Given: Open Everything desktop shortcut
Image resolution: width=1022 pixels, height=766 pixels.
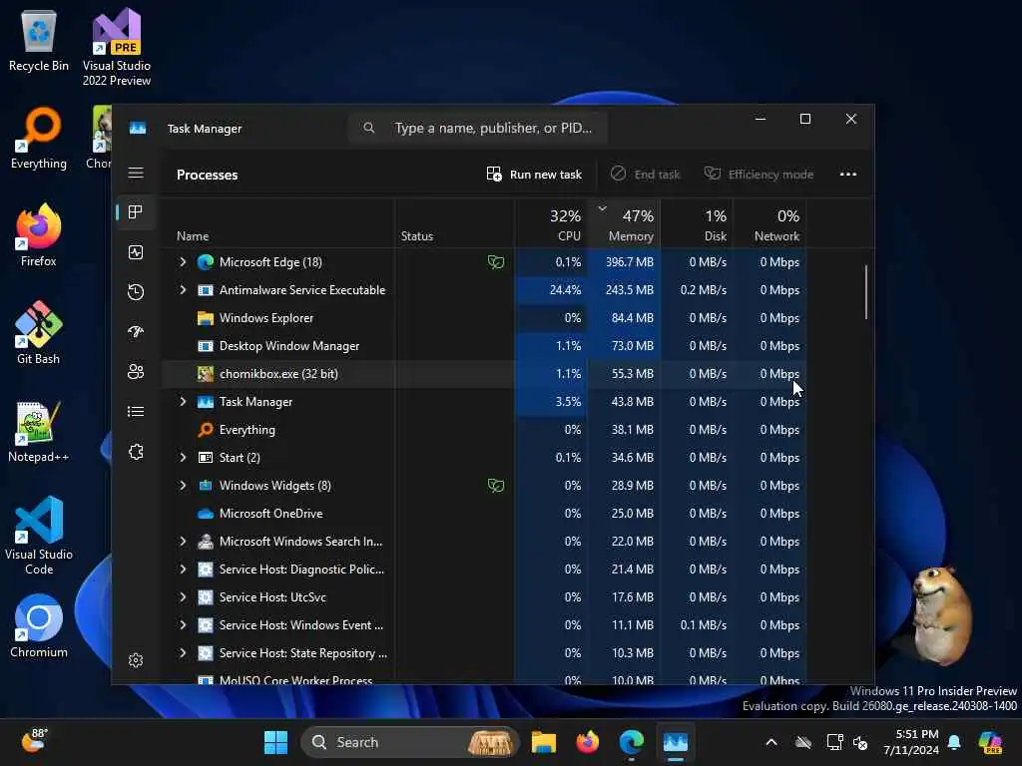Looking at the screenshot, I should 39,139.
